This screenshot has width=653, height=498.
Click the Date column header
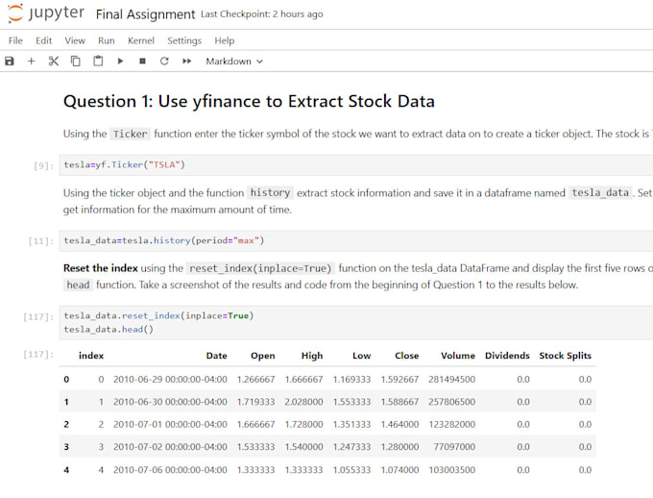[217, 356]
